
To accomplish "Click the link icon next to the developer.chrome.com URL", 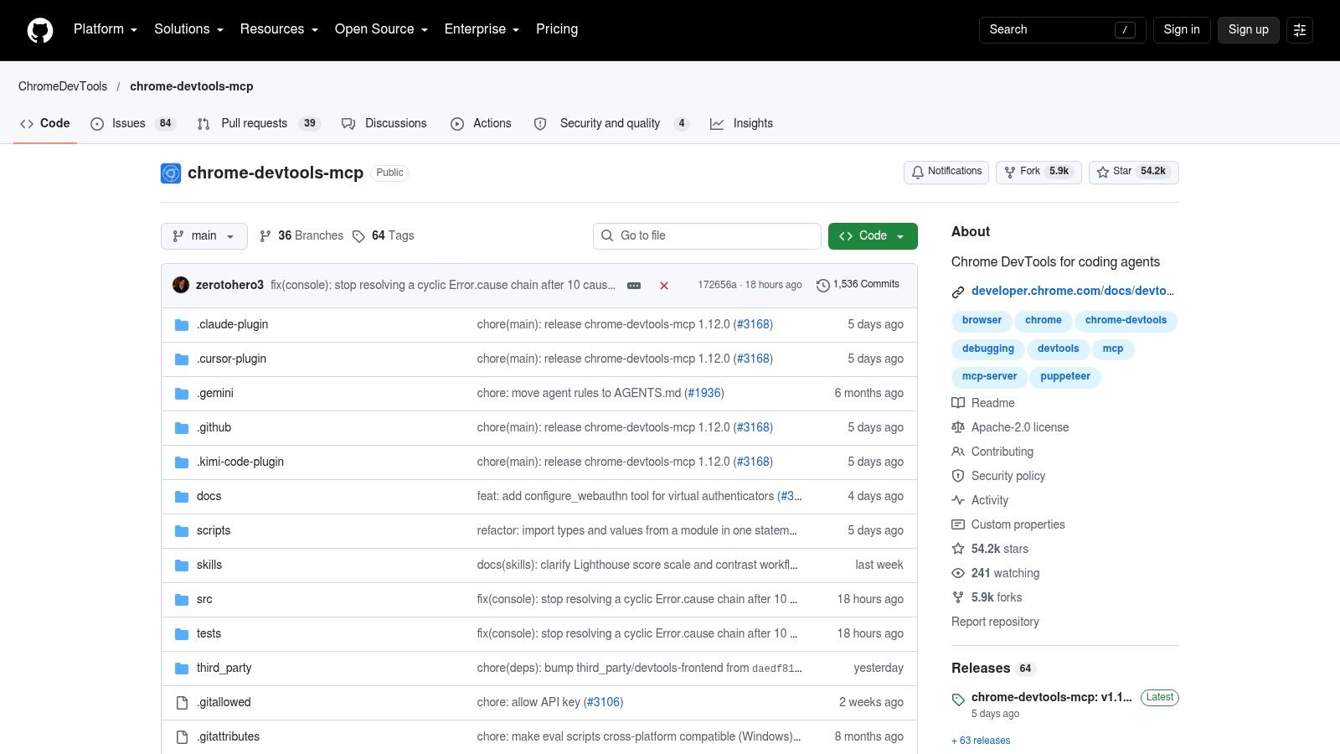I will point(958,292).
